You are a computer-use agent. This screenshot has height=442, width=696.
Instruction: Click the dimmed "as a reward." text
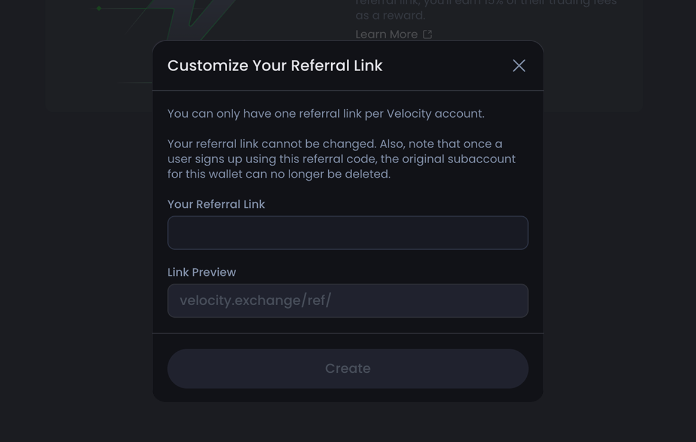coord(390,16)
